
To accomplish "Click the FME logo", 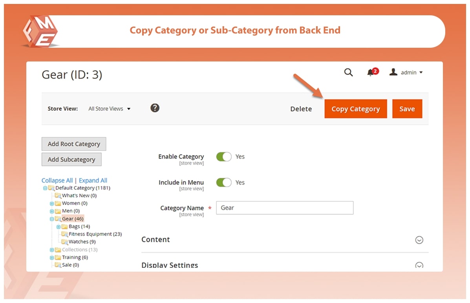I will [40, 32].
